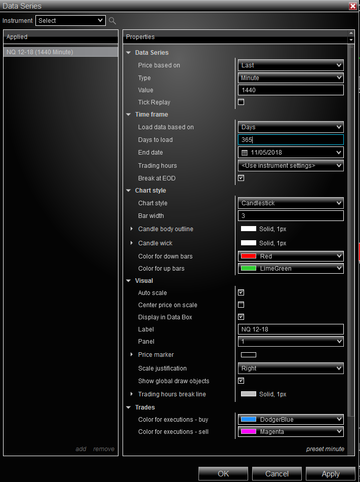Viewport: 360px width, 482px height.
Task: Click the Properties panel header
Action: 235,37
